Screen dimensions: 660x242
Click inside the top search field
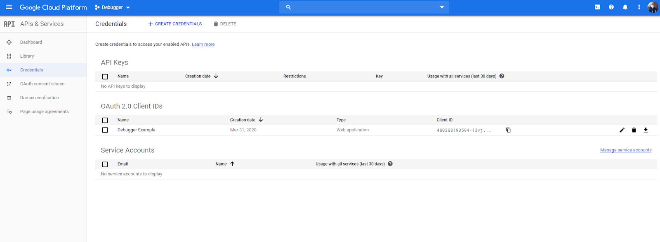coord(364,7)
